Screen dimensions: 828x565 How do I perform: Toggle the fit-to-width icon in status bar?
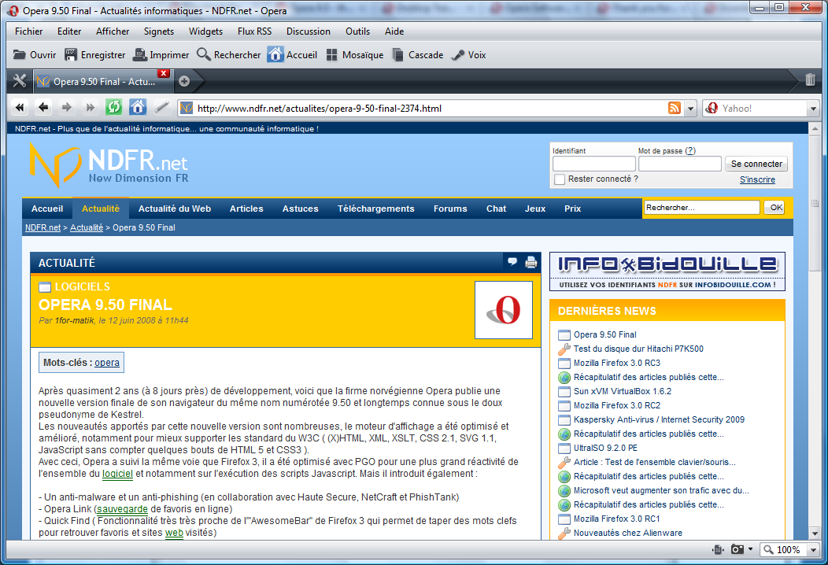pyautogui.click(x=718, y=550)
